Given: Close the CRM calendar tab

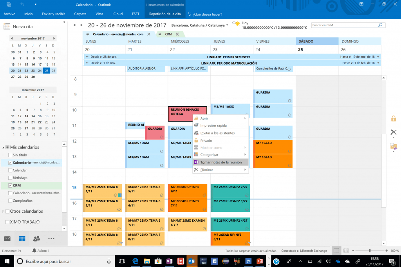Looking at the screenshot, I should pos(177,34).
